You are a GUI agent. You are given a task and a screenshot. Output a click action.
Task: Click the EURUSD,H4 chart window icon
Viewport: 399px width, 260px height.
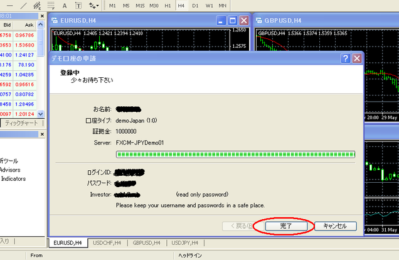(x=54, y=20)
